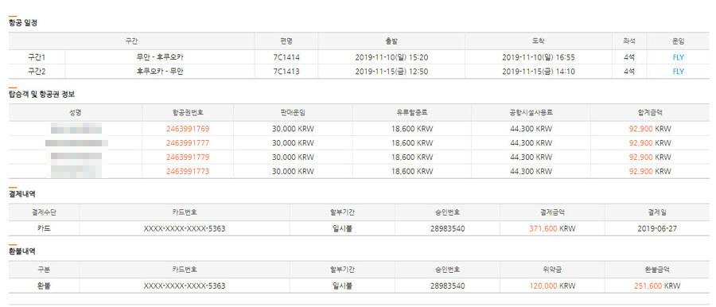Viewport: 716px width, 307px height.
Task: Click the 탑승객 및 항공권 정보 heading
Action: click(41, 95)
